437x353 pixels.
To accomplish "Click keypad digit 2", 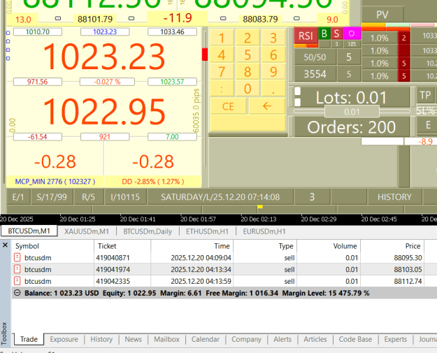I will pos(248,38).
